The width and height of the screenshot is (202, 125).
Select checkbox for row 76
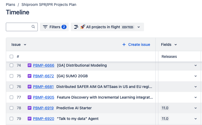[x=11, y=87]
